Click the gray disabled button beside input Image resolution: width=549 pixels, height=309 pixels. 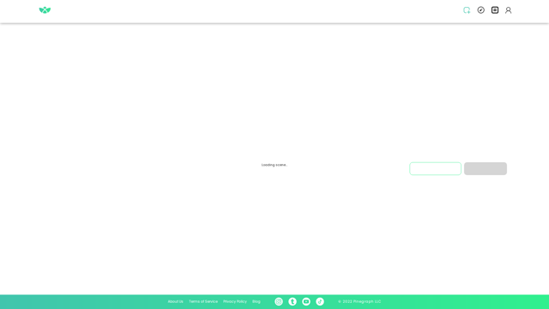[x=486, y=168]
